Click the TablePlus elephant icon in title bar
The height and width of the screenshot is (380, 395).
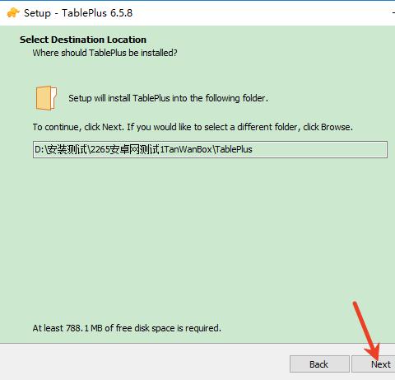click(13, 13)
